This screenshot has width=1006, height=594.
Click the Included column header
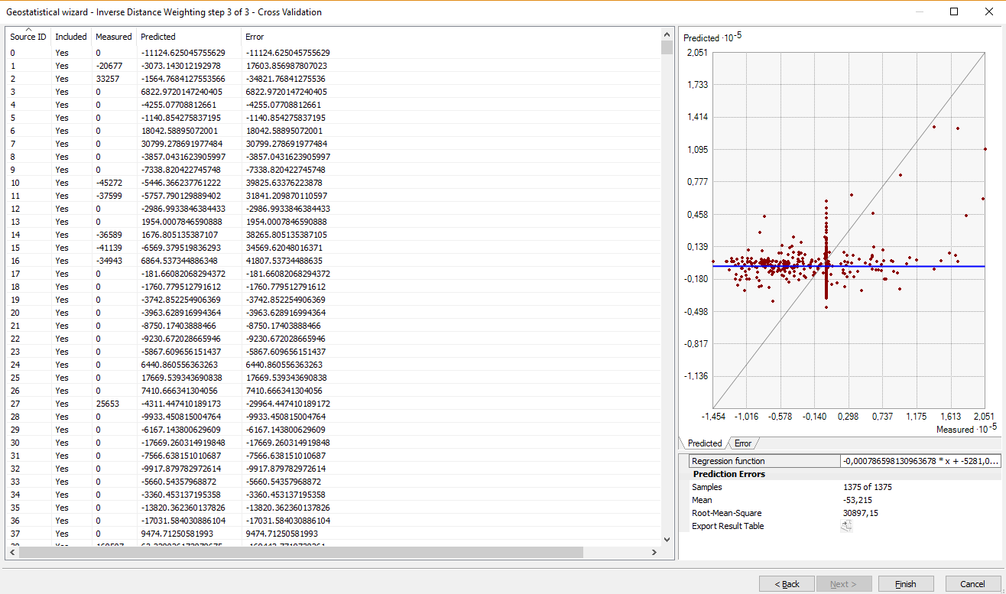coord(70,37)
